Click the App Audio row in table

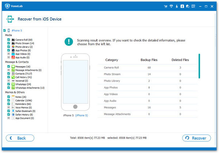click(x=147, y=101)
